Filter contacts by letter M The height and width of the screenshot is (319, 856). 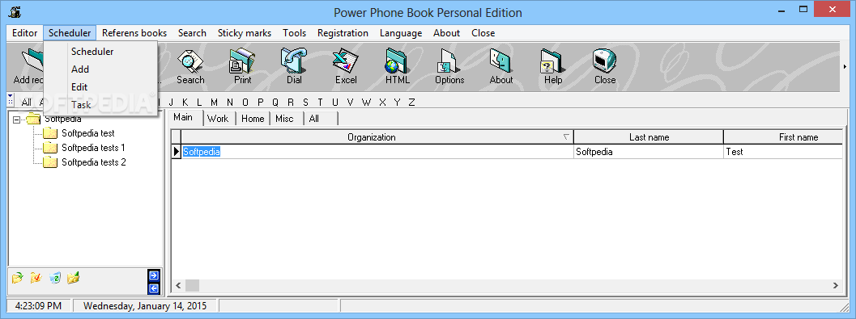click(x=214, y=102)
